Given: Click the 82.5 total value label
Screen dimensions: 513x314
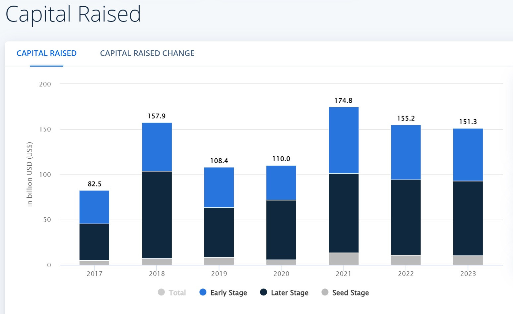Looking at the screenshot, I should pyautogui.click(x=95, y=184).
